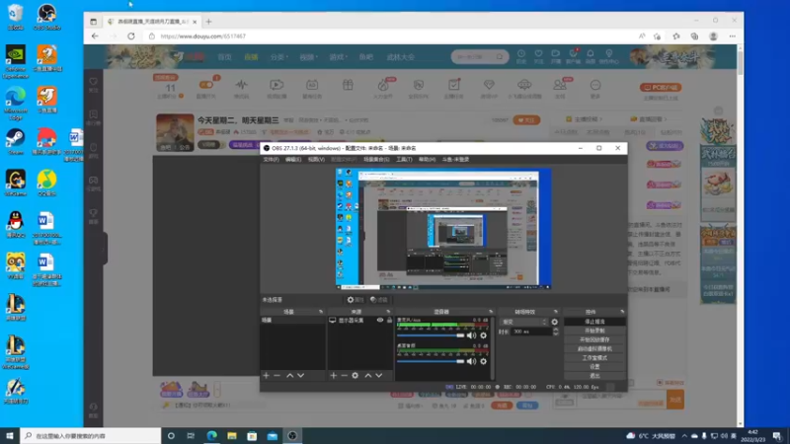Open the OBS Tools menu
Viewport: 790px width, 444px height.
[x=404, y=160]
